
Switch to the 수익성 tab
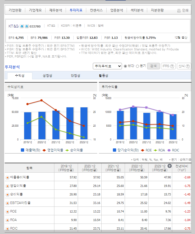click(20, 76)
